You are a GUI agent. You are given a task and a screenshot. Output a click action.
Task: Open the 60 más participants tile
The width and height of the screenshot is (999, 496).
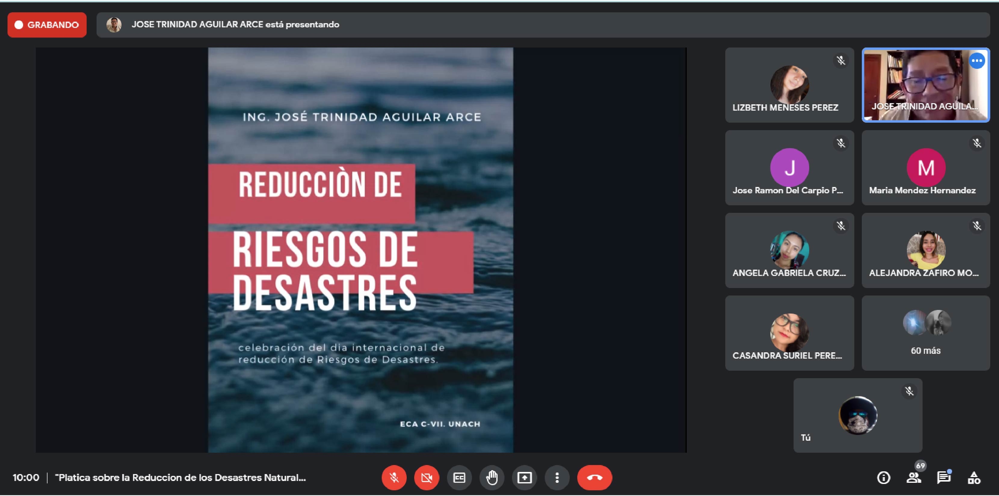tap(926, 333)
